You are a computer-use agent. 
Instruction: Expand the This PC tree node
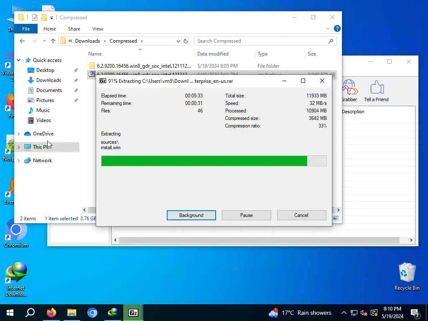(18, 147)
